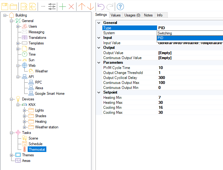Screen dimensions: 223x170
Task: Click the PWM Cycle Time value 10
Action: click(x=160, y=68)
